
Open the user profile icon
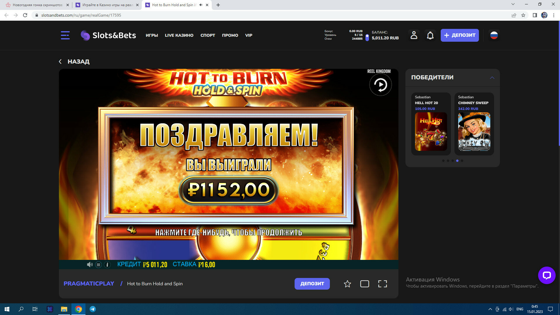(x=414, y=35)
